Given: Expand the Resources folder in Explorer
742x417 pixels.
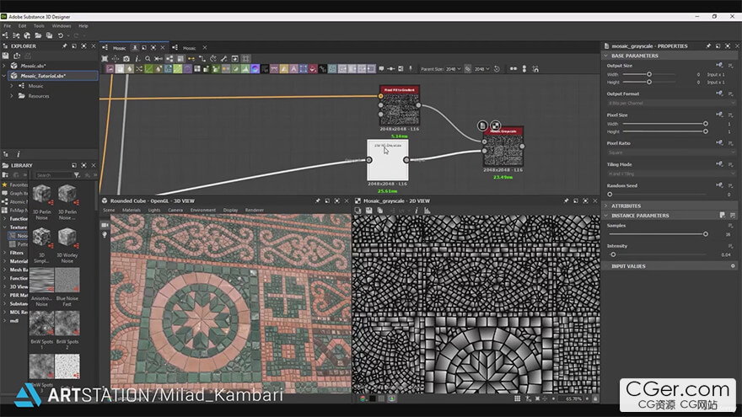Looking at the screenshot, I should tap(12, 96).
